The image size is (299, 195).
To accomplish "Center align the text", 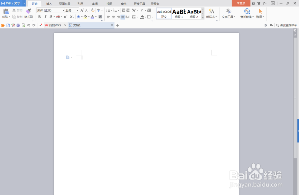I will click(113, 17).
